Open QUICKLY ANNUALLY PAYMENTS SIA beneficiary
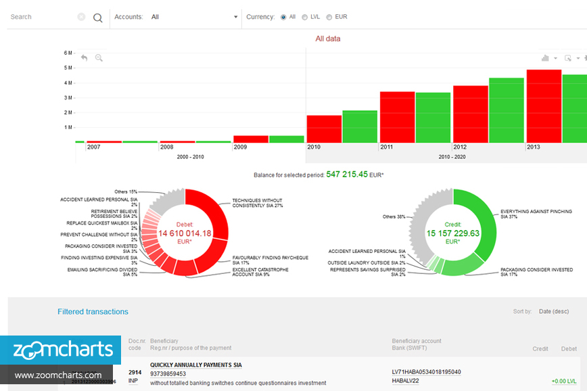587x391 pixels. [195, 365]
